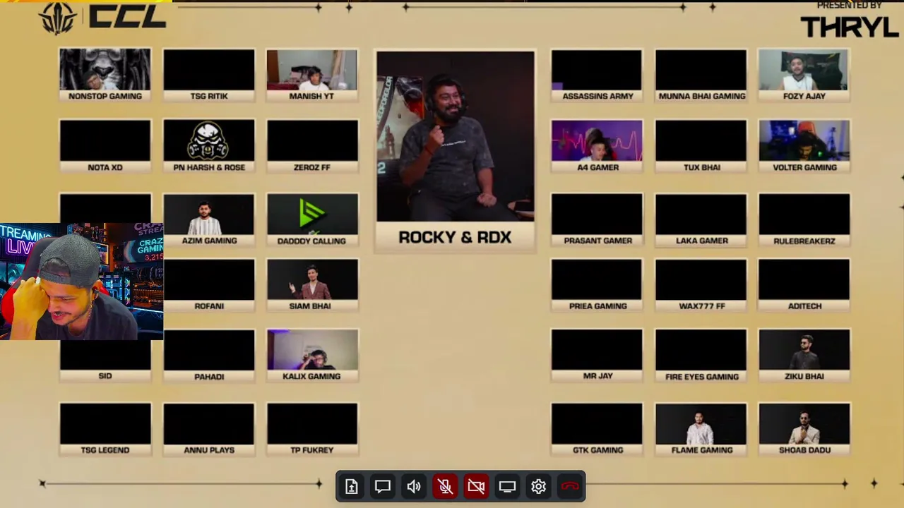Select the SID participant tile
The width and height of the screenshot is (904, 508).
pyautogui.click(x=105, y=361)
